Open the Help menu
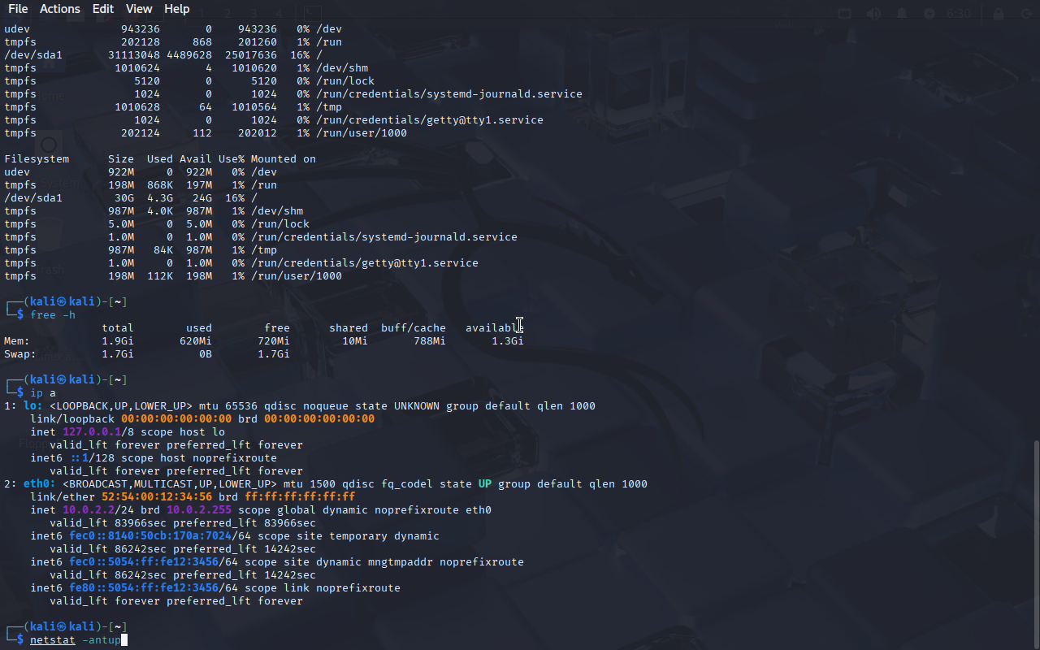Viewport: 1040px width, 650px height. pos(176,9)
